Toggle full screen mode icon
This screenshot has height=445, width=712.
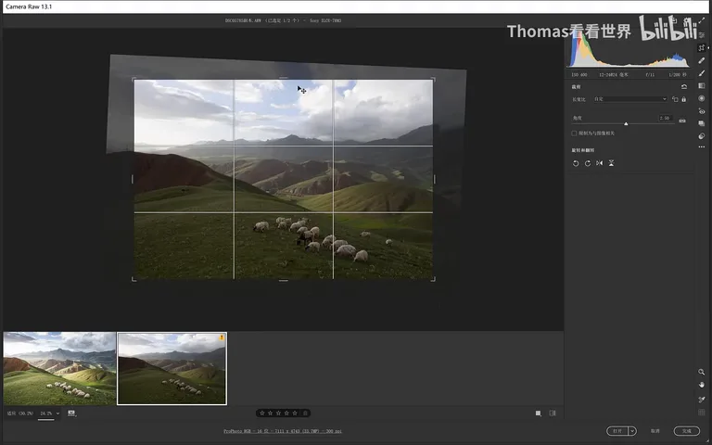pos(702,21)
